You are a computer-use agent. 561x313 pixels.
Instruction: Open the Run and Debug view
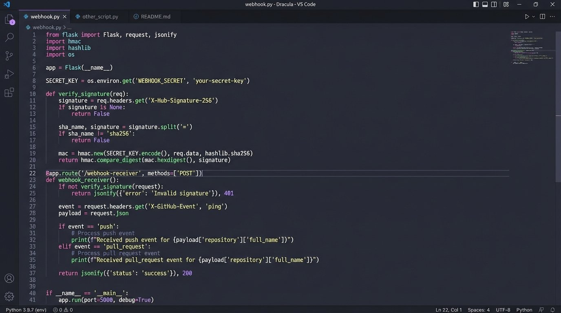tap(9, 74)
